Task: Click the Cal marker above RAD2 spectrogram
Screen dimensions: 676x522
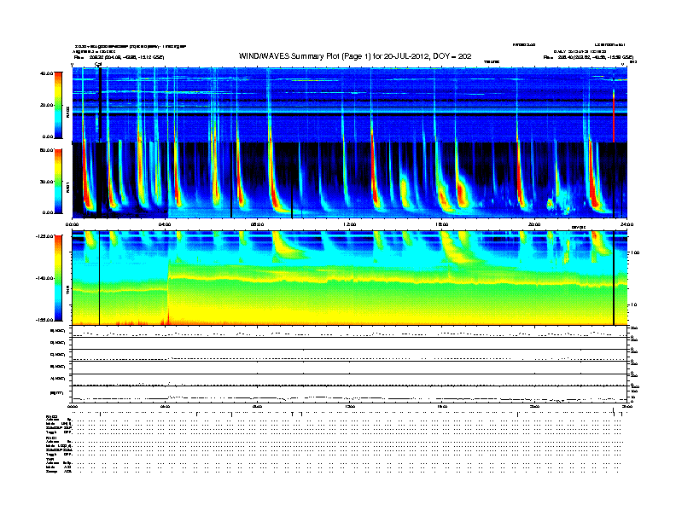Action: (98, 64)
